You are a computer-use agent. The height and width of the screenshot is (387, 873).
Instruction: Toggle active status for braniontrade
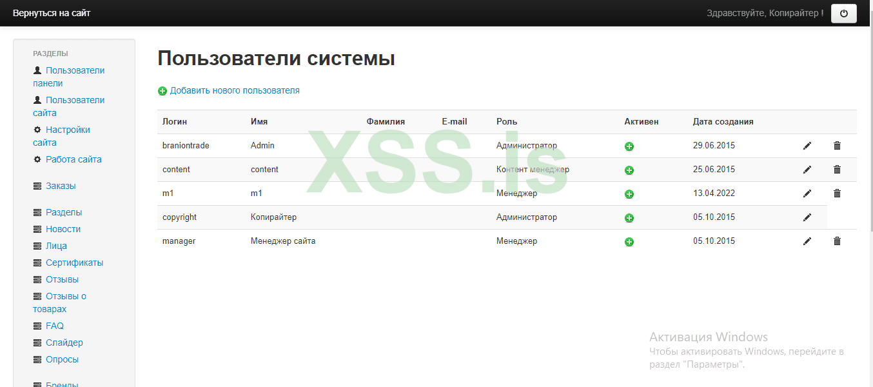629,146
